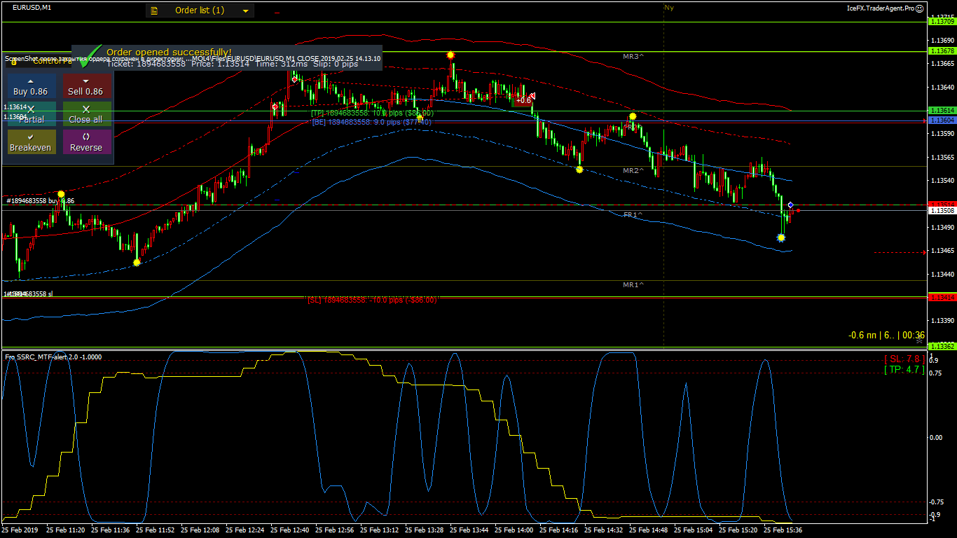Click the '-0.6 пп | 6.. | 00:36' status text
The width and height of the screenshot is (957, 538).
coord(886,336)
